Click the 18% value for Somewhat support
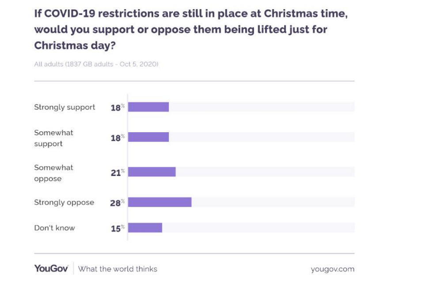Screen dimensions: 424x282 tap(117, 137)
